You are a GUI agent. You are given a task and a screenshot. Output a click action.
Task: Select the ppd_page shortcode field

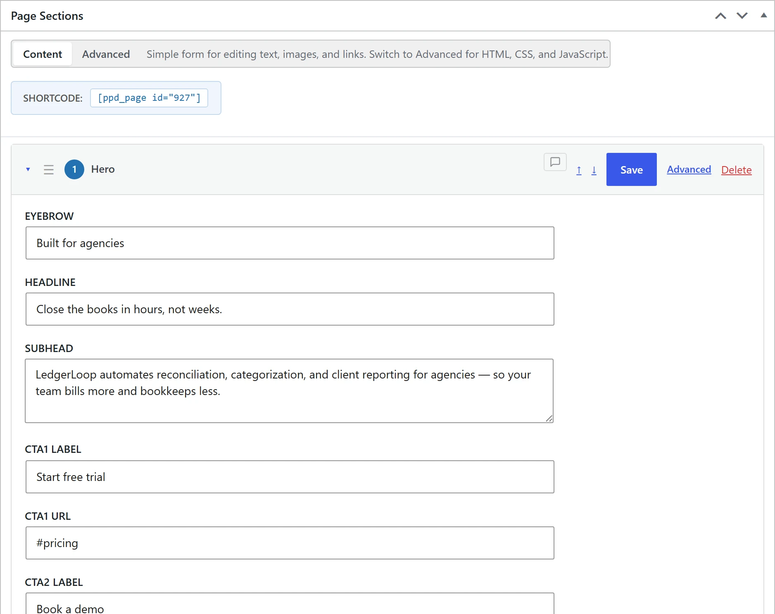[x=149, y=98]
